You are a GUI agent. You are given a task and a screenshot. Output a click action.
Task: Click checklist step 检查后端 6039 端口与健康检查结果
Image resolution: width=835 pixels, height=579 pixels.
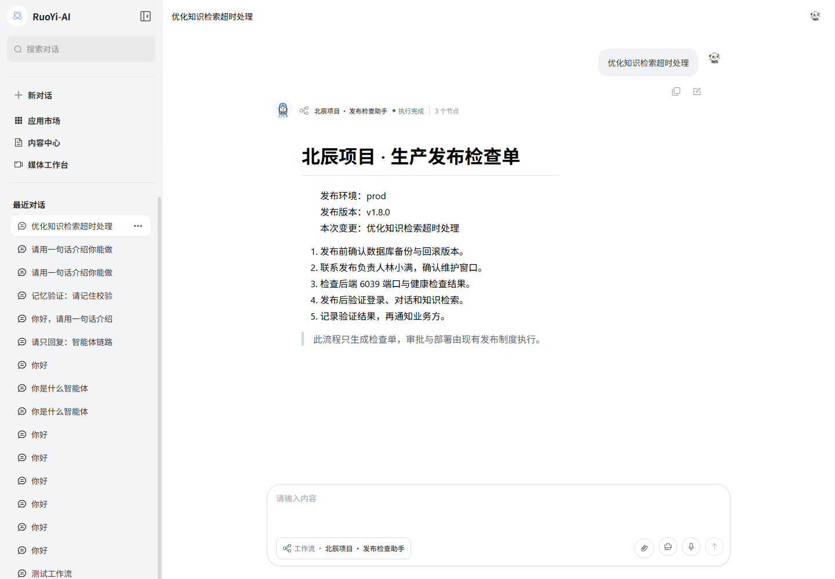[x=397, y=284]
